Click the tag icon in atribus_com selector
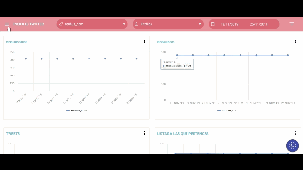 click(61, 24)
